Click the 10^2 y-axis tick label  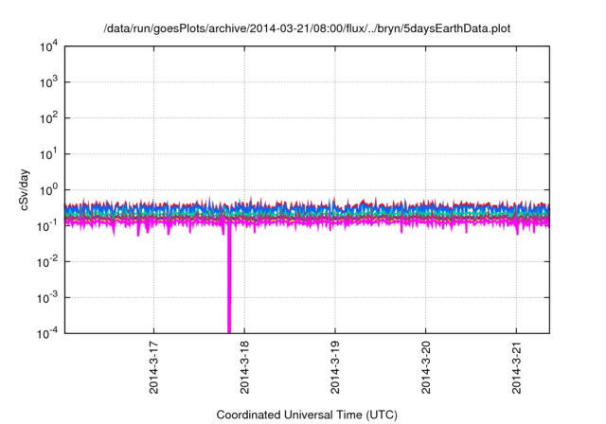pos(48,118)
